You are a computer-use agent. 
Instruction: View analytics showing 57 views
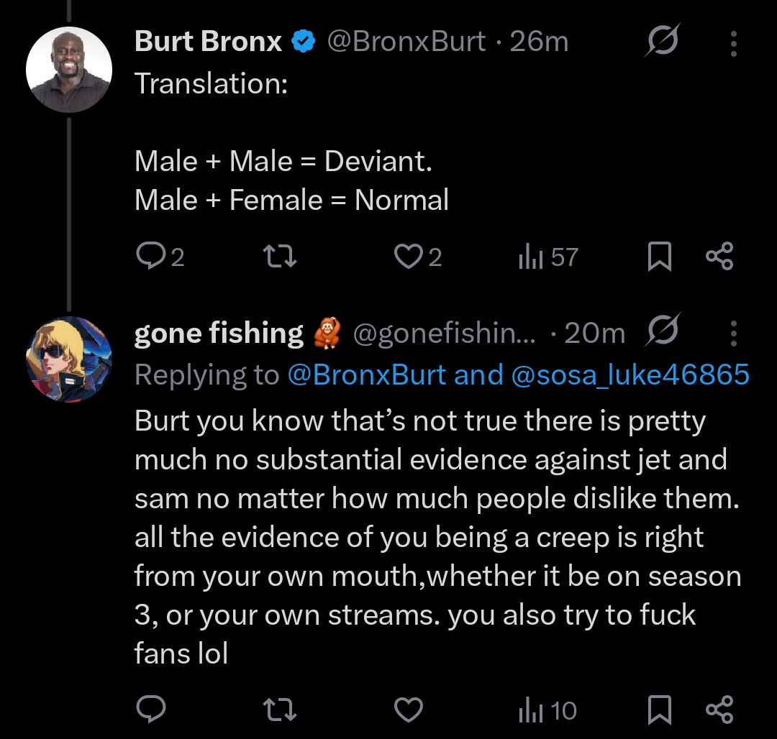548,257
